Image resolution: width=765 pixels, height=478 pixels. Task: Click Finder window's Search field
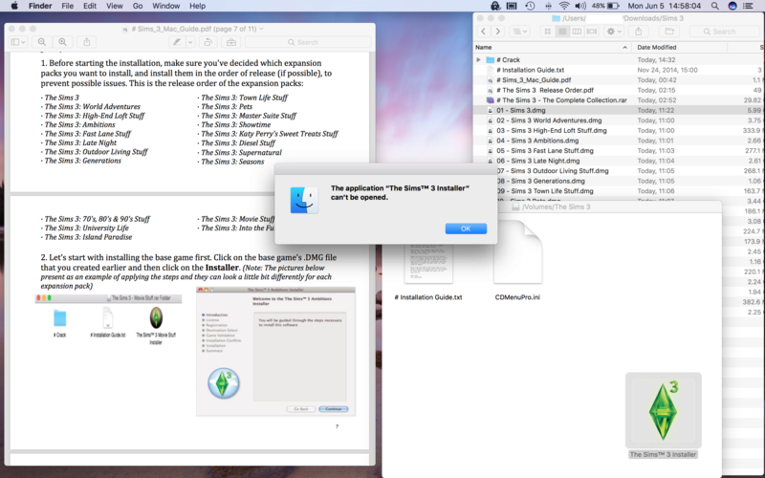[x=725, y=32]
